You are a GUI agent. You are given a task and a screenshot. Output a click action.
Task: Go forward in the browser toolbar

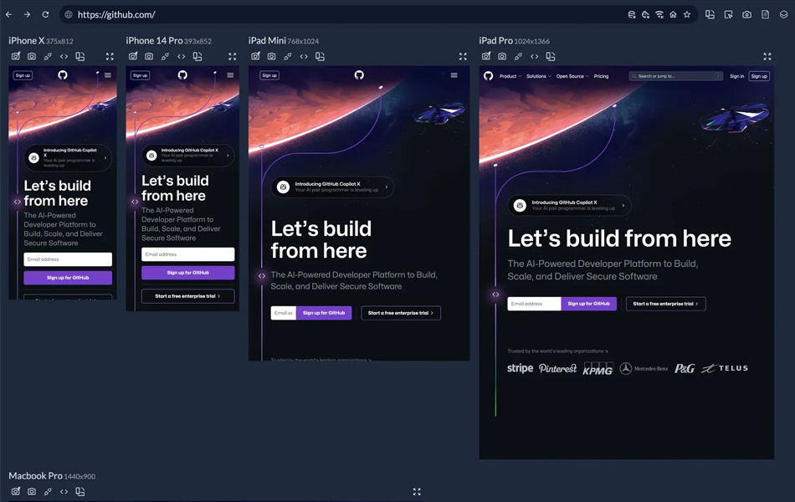pyautogui.click(x=27, y=15)
